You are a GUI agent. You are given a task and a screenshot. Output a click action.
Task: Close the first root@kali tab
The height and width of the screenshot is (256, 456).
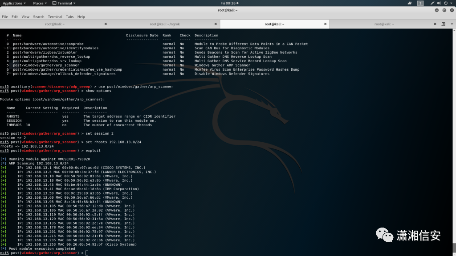(106, 24)
